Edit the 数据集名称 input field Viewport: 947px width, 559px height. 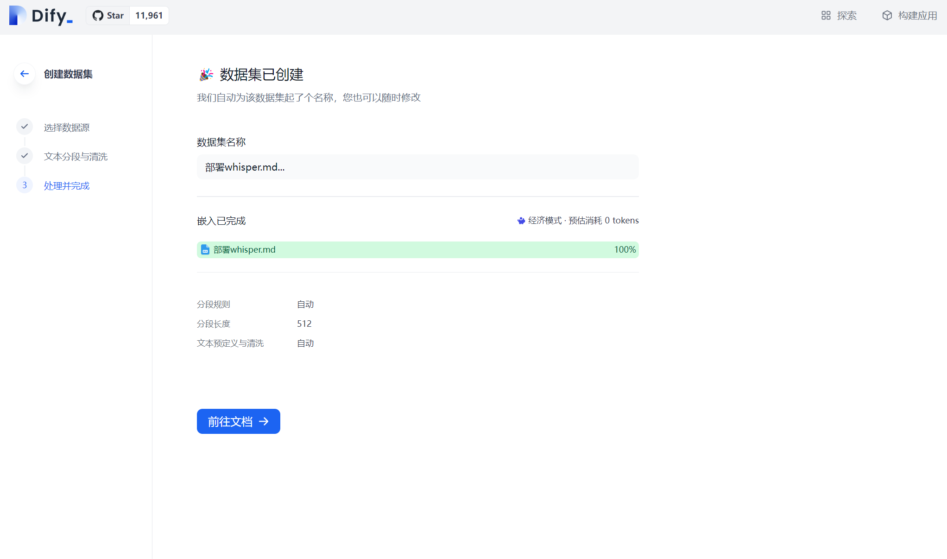click(x=417, y=167)
